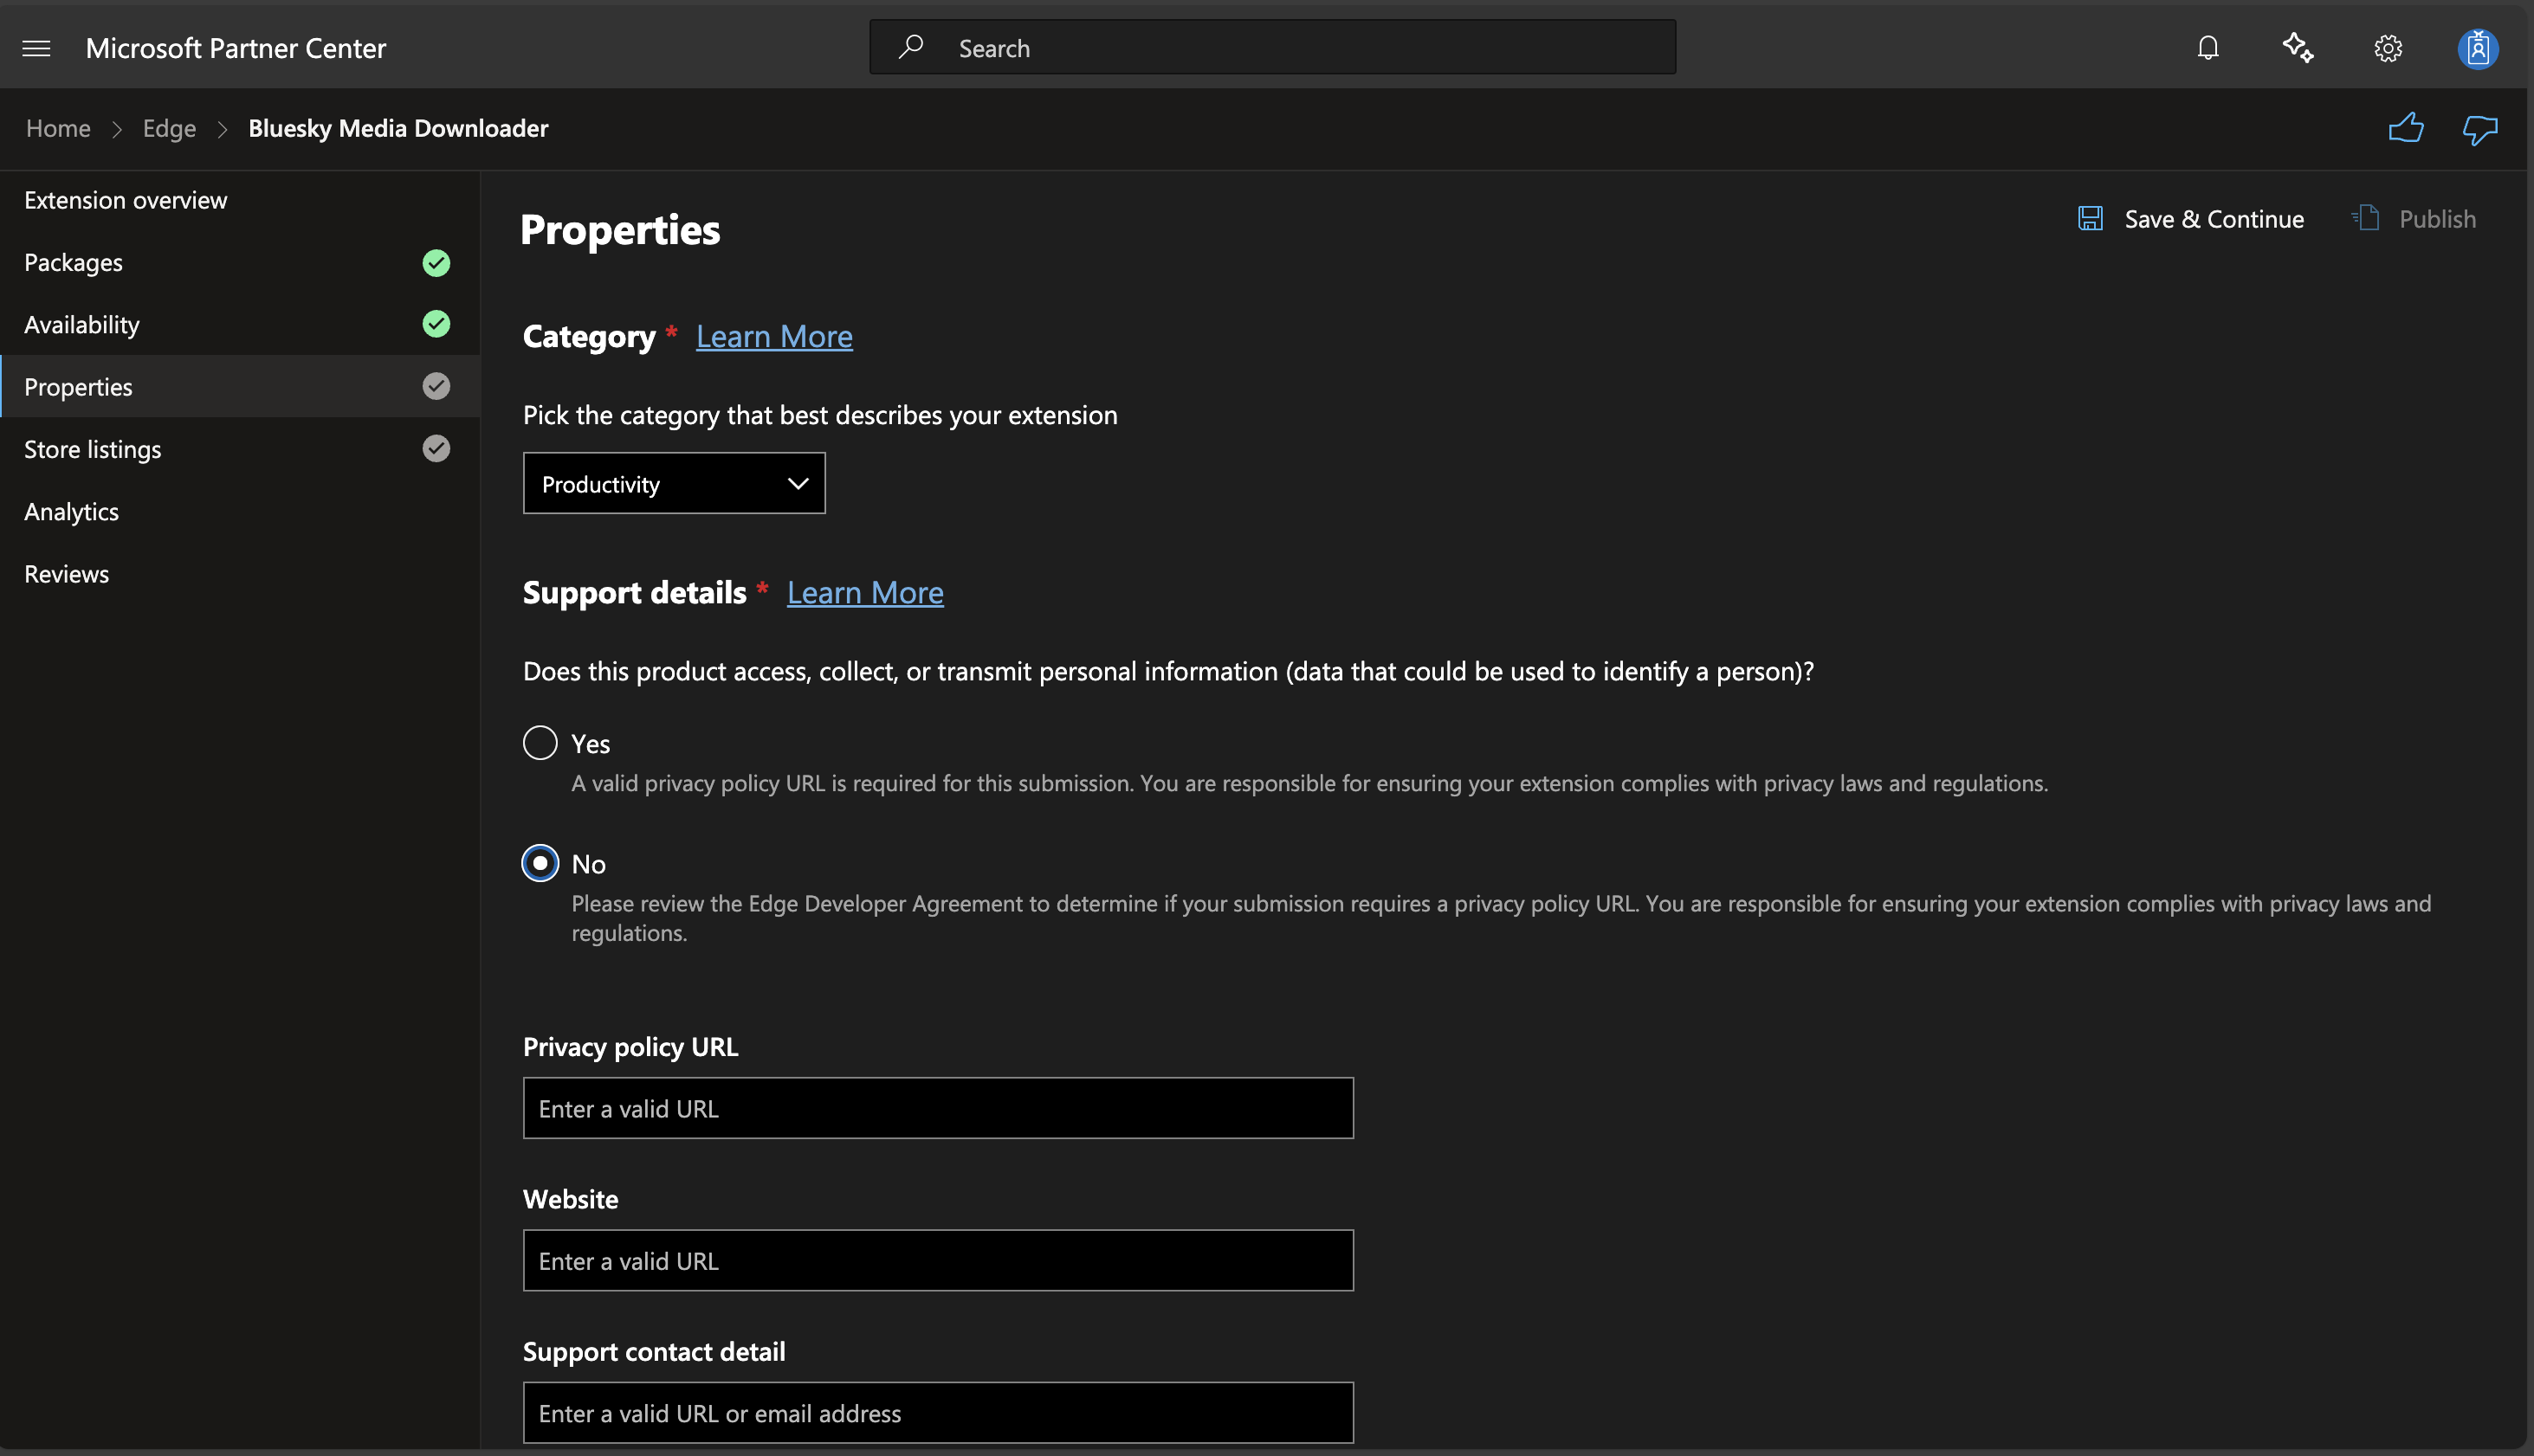Screen dimensions: 2534x1456
Task: Open the Analytics section
Action: (71, 511)
